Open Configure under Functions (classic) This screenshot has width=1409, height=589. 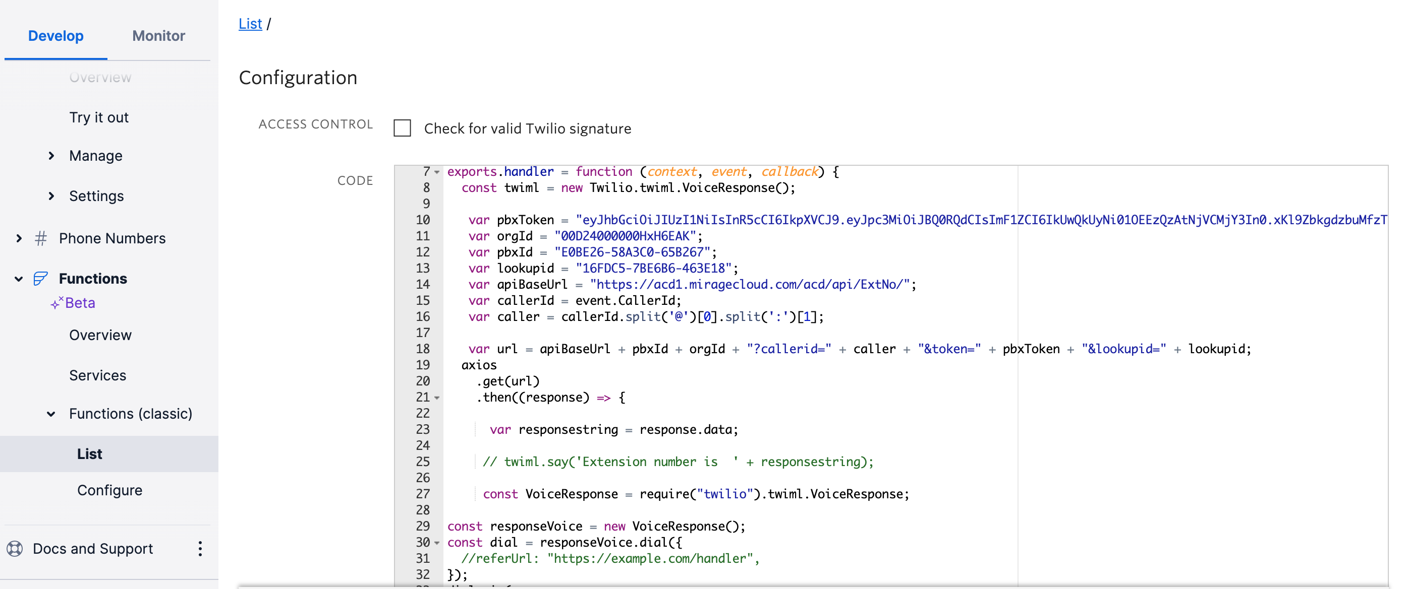pos(109,490)
